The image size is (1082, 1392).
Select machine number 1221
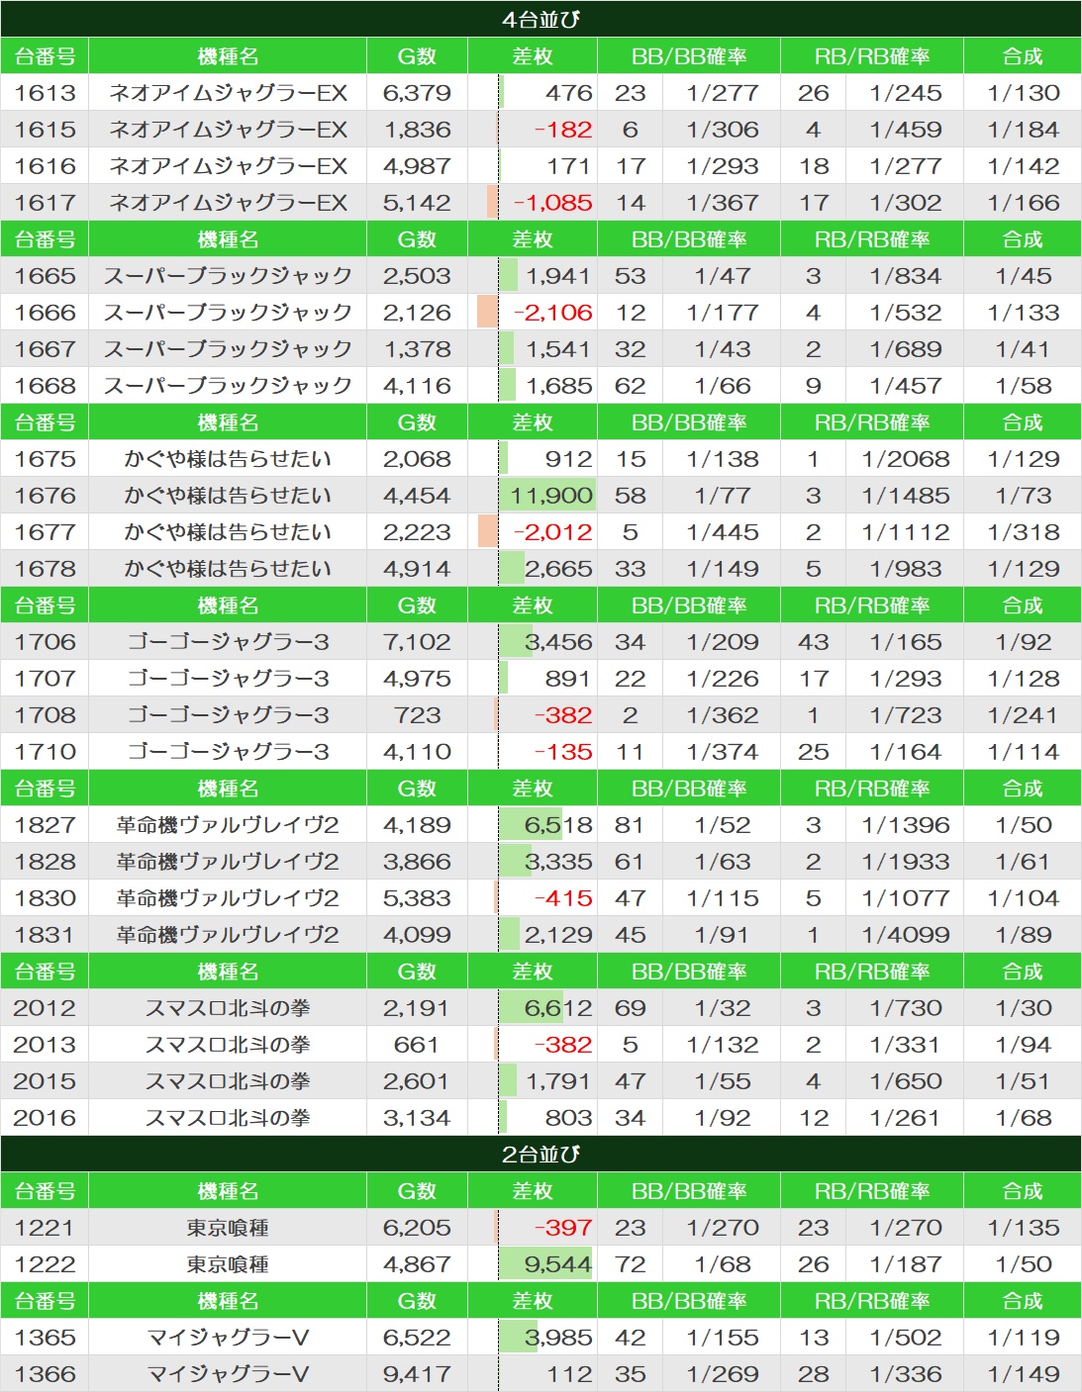(45, 1228)
